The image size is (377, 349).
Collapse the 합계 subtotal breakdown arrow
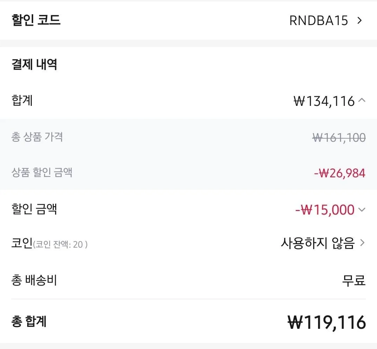click(362, 100)
